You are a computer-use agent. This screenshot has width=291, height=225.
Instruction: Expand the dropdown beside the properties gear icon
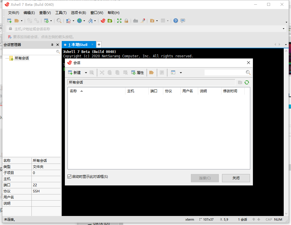click(x=51, y=21)
